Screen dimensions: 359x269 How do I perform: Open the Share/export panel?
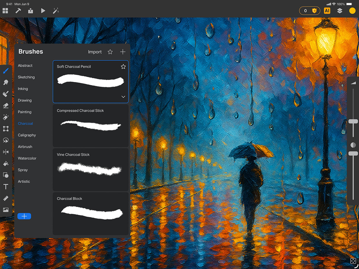pyautogui.click(x=31, y=11)
